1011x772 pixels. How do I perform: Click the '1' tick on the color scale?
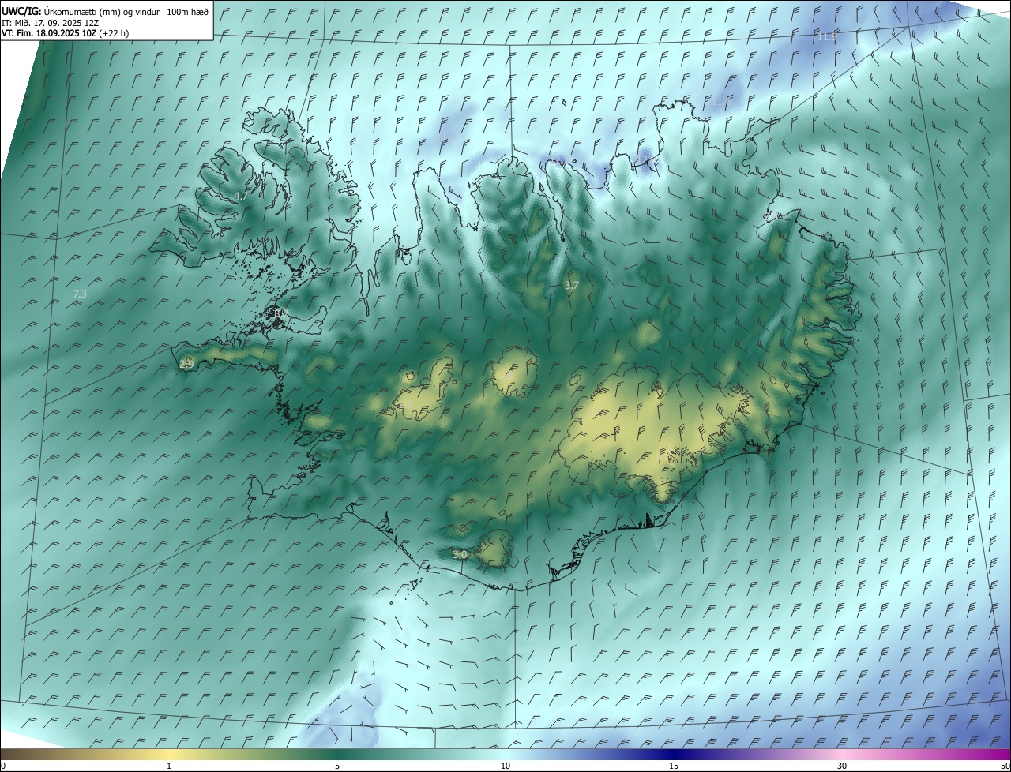click(169, 766)
